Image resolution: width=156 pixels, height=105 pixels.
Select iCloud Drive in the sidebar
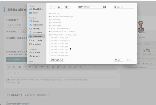(36, 9)
